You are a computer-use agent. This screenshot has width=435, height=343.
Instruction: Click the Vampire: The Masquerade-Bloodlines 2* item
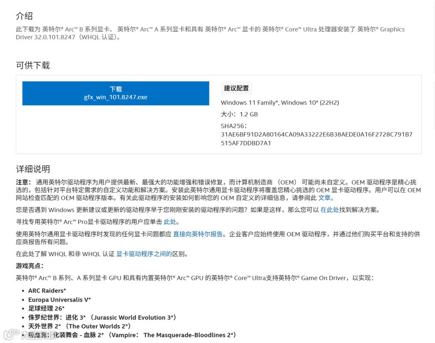click(x=132, y=335)
